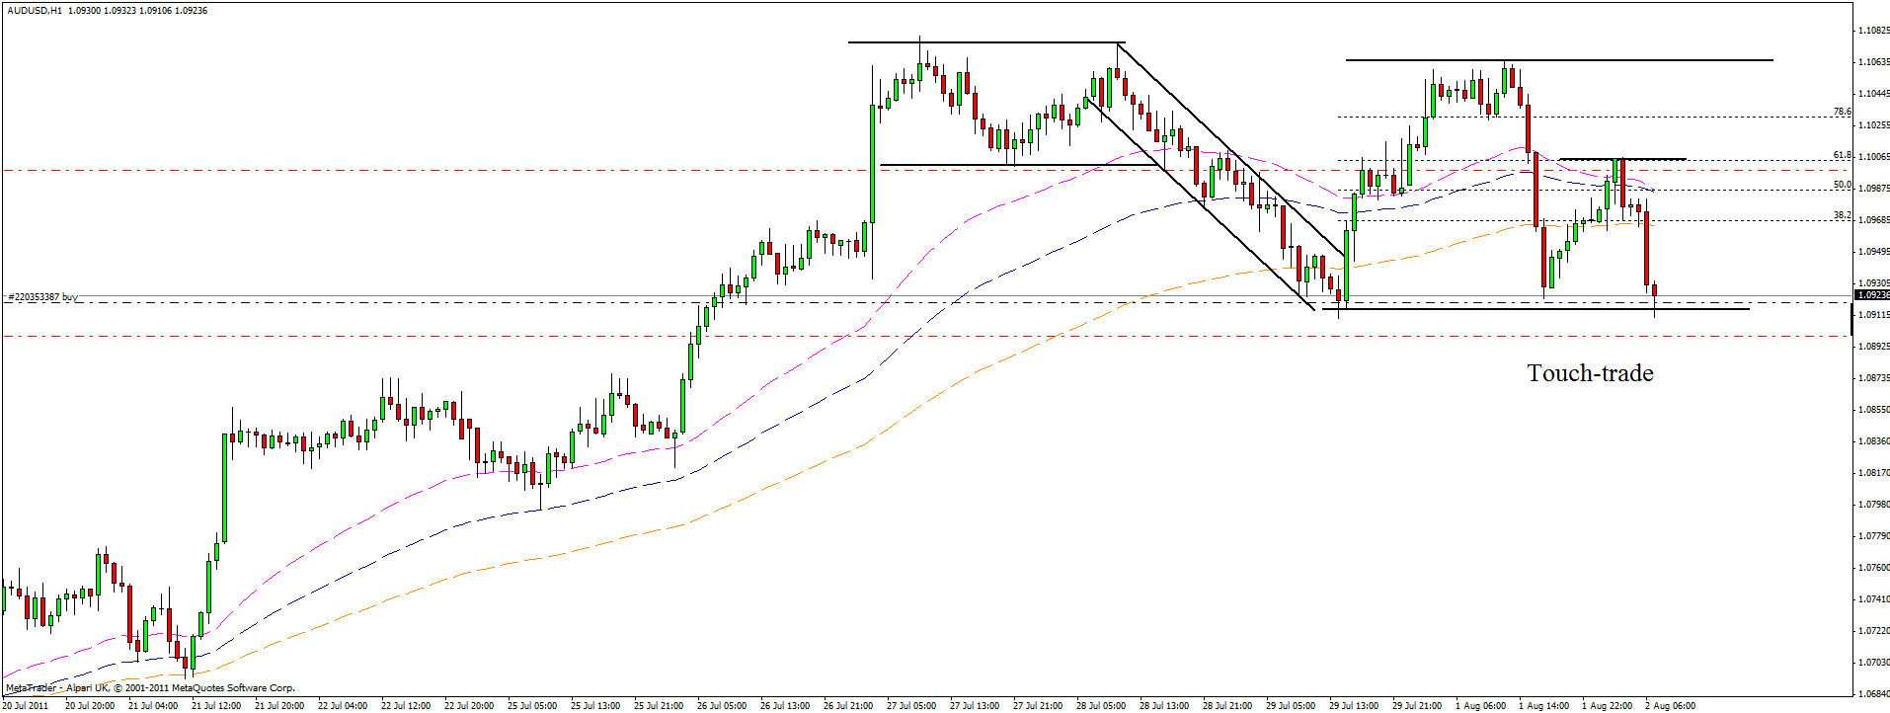Click the 1.08735 price axis label

1873,378
